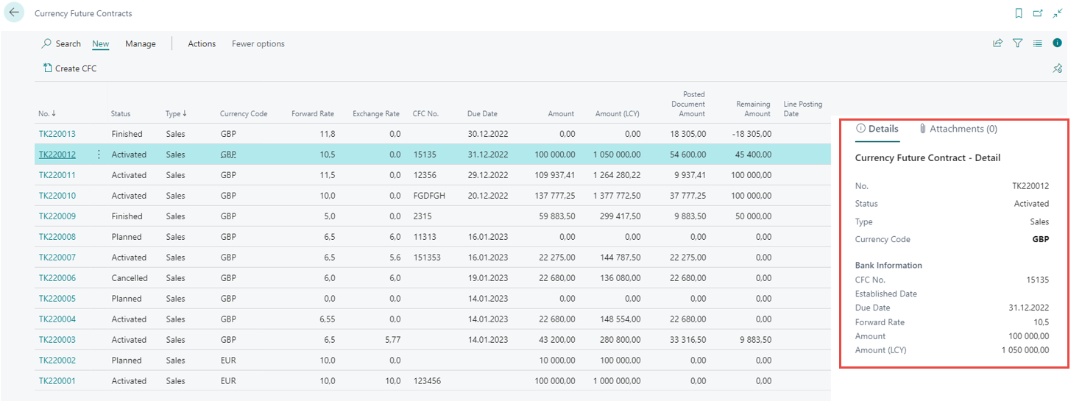Switch to the Attachments (0) tab
The width and height of the screenshot is (1082, 401).
coord(958,129)
